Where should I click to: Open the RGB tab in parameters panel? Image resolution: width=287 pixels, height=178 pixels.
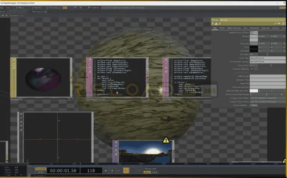(215, 28)
